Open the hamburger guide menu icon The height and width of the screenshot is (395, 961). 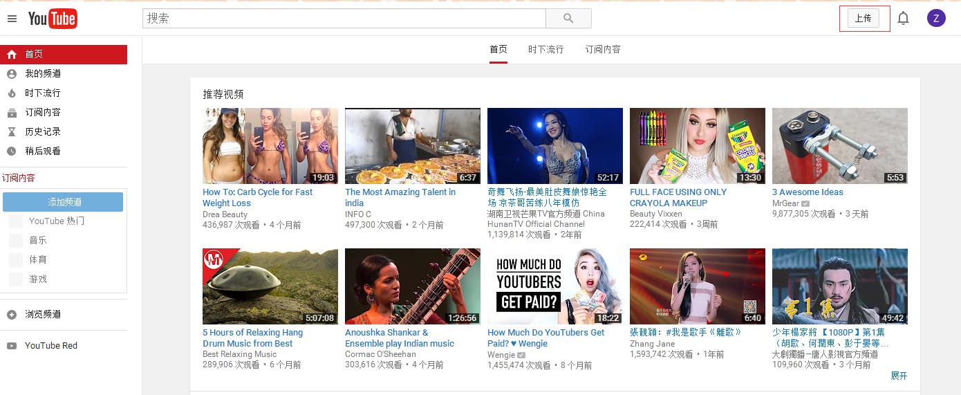12,19
